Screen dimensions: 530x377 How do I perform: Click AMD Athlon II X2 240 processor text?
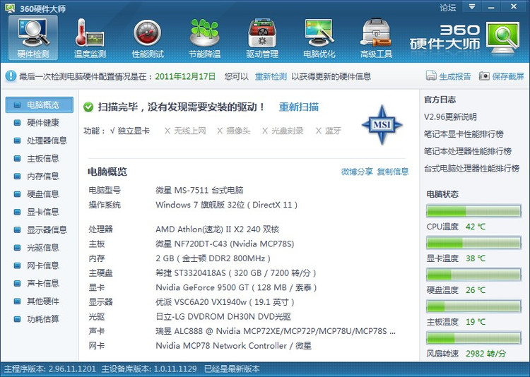coord(218,229)
